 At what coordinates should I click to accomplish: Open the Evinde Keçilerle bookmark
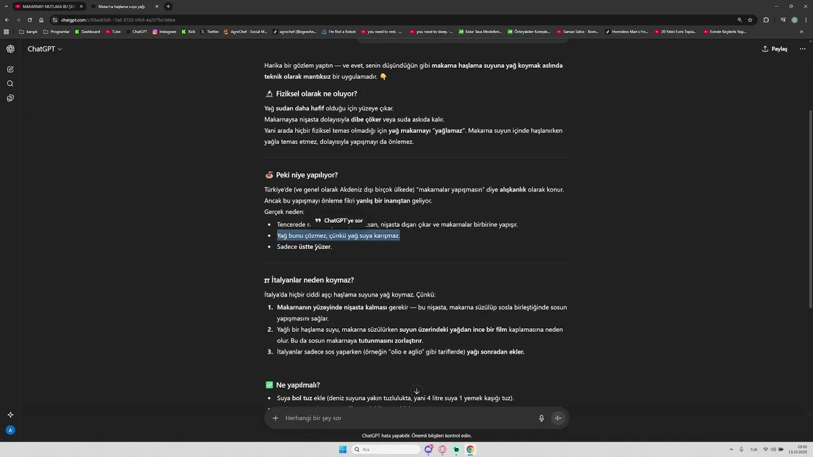coord(725,32)
